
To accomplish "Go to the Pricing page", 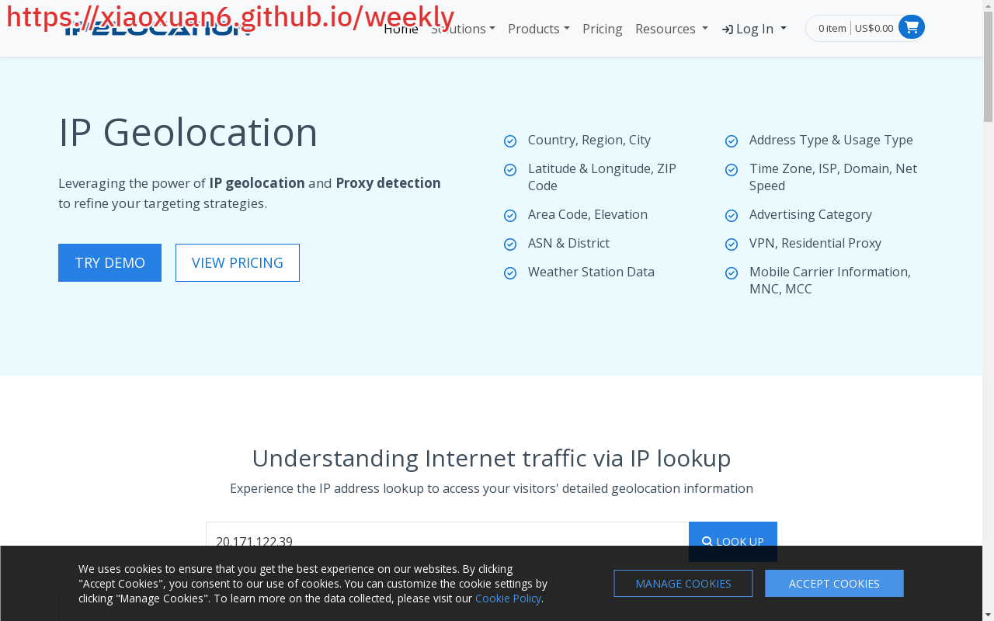I will (602, 29).
